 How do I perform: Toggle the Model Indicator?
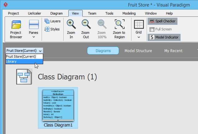[x=164, y=37]
